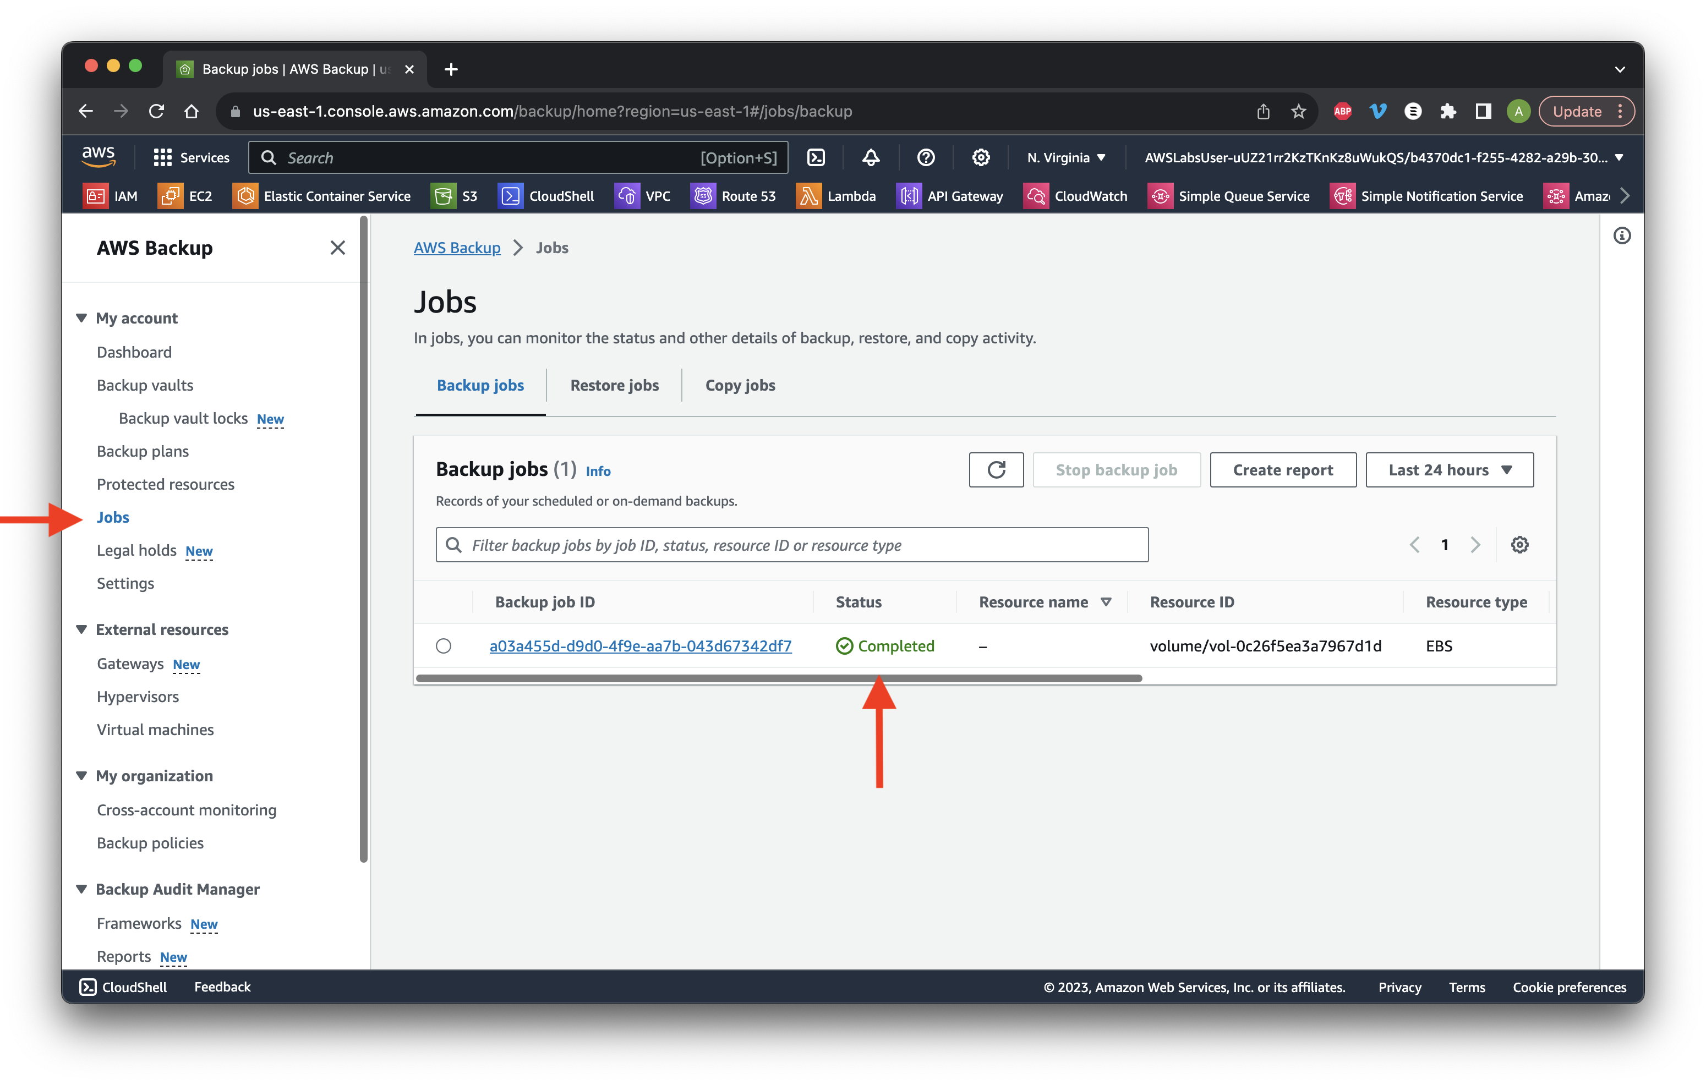
Task: Go to the next page of results
Action: tap(1475, 545)
